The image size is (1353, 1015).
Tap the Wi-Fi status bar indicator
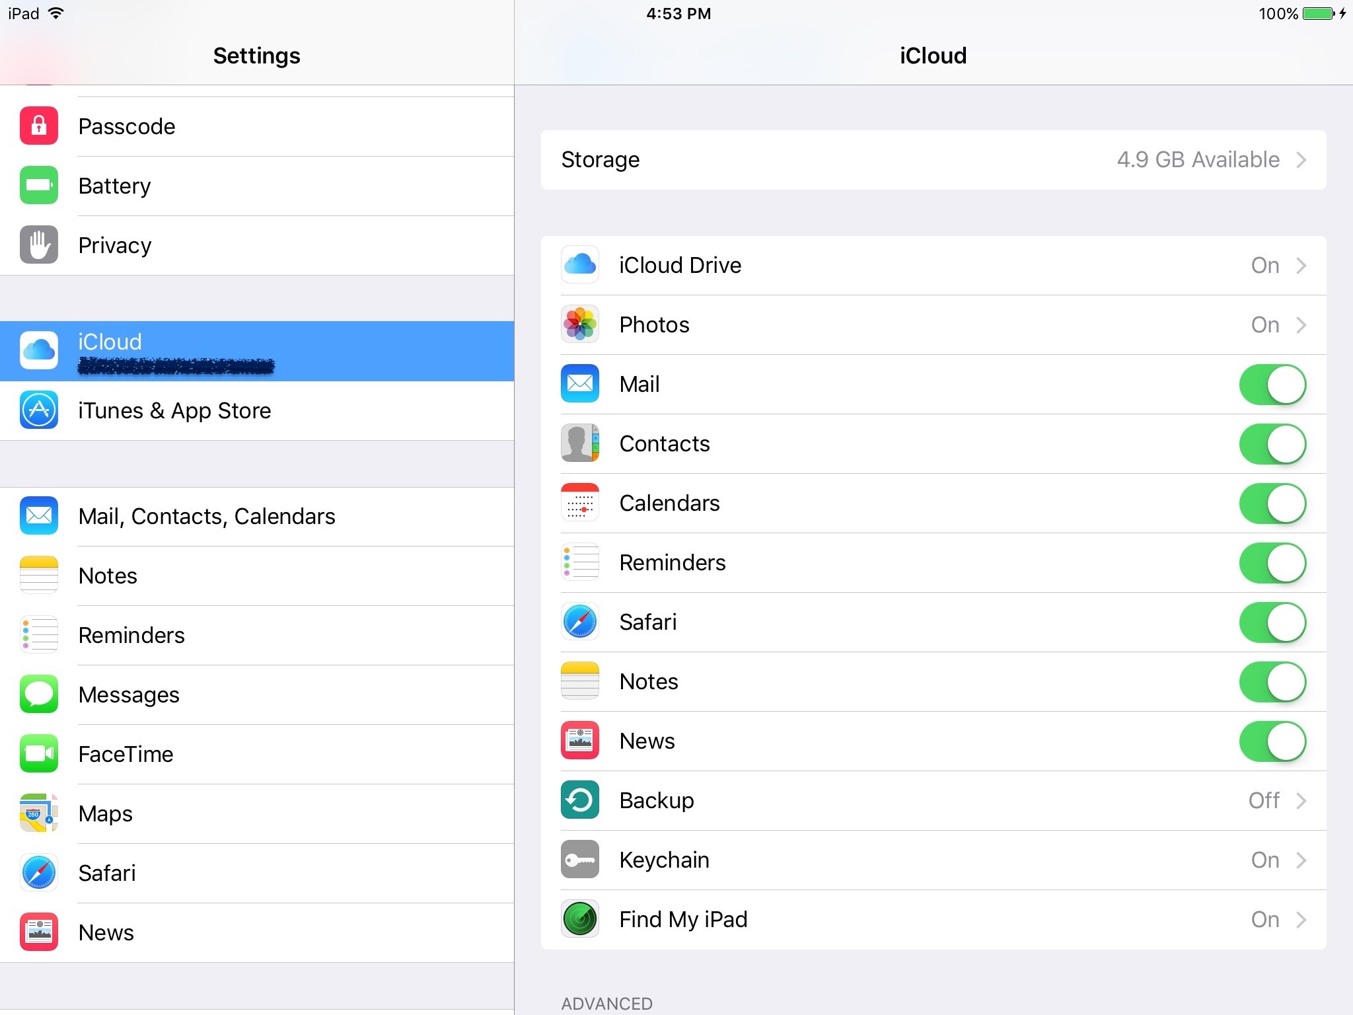[x=57, y=13]
